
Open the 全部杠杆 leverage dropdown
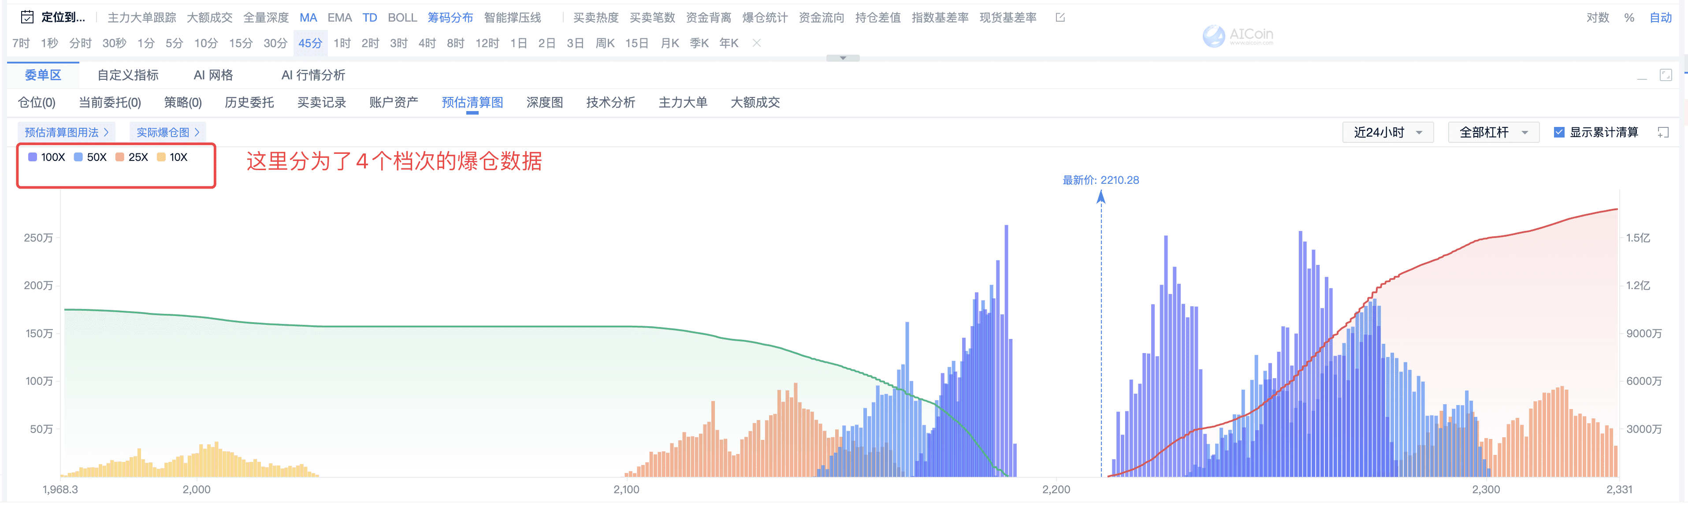click(1493, 132)
